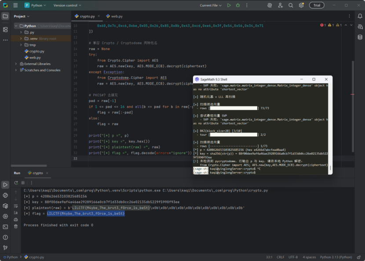Click the Trial license button
This screenshot has height=261, width=365.
[317, 5]
